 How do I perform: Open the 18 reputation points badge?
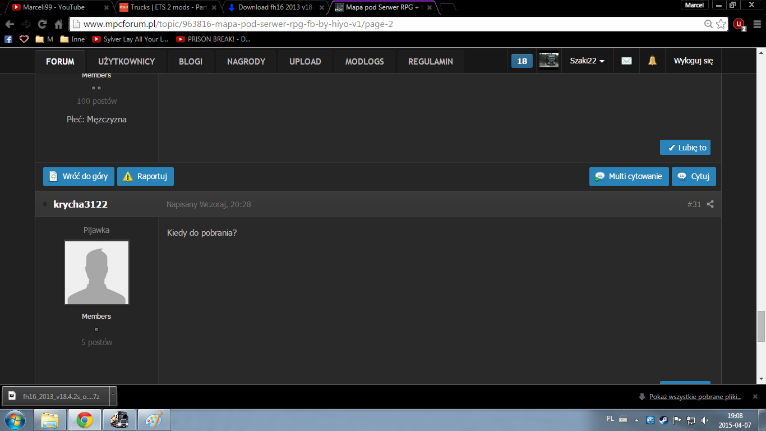click(x=522, y=61)
